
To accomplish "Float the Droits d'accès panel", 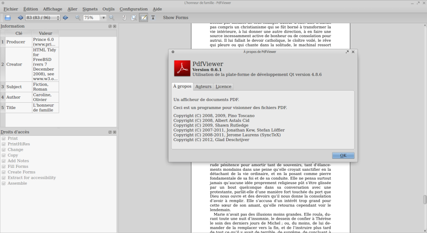I will coord(110,132).
